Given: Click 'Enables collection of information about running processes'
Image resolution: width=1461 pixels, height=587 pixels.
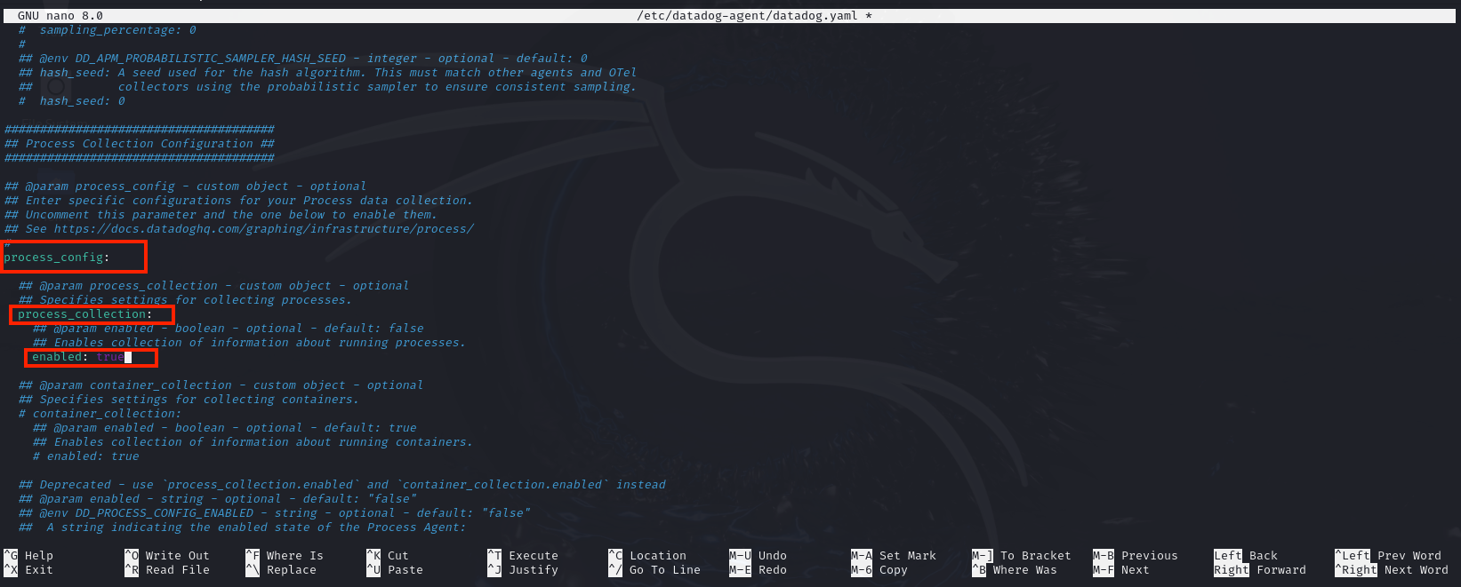Looking at the screenshot, I should coord(249,343).
